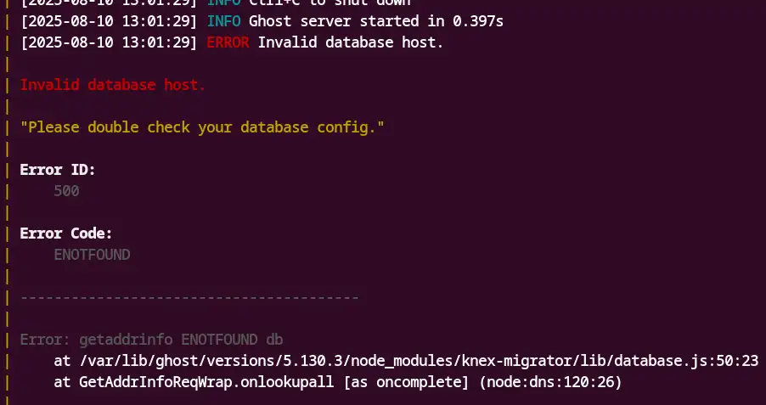Click the red ERROR log level label
Screen dimensions: 766x405
pos(227,42)
